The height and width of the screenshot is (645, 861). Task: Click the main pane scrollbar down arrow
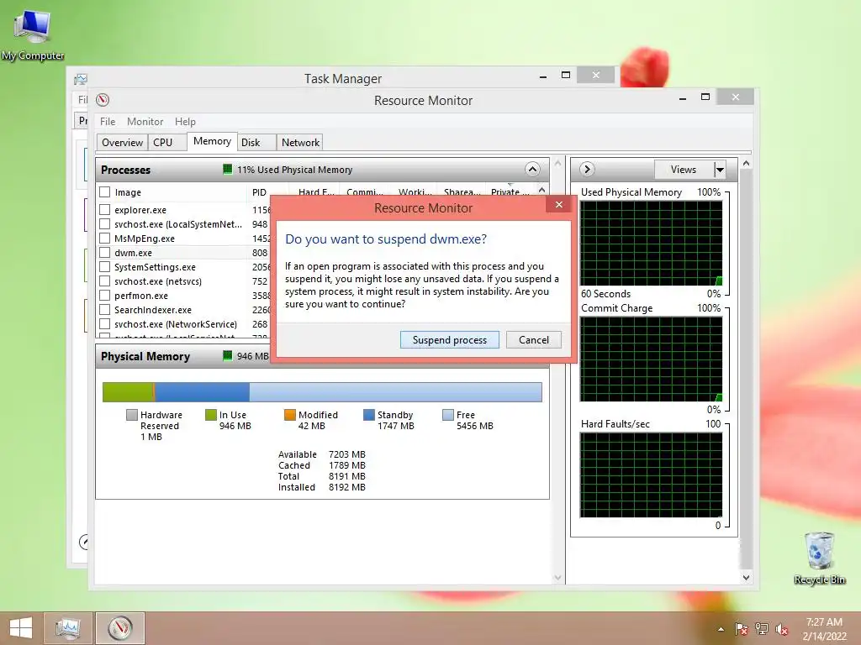pyautogui.click(x=558, y=577)
